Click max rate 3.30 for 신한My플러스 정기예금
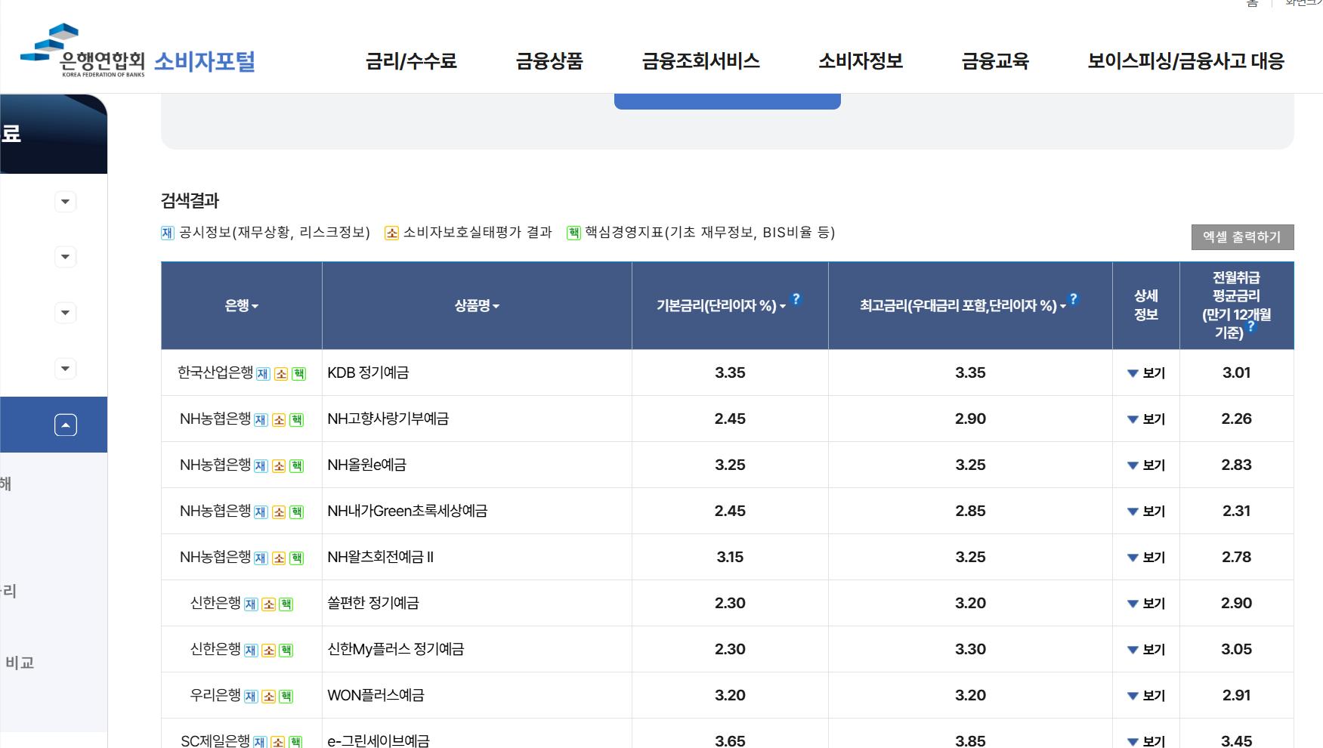1323x748 pixels. pos(970,649)
